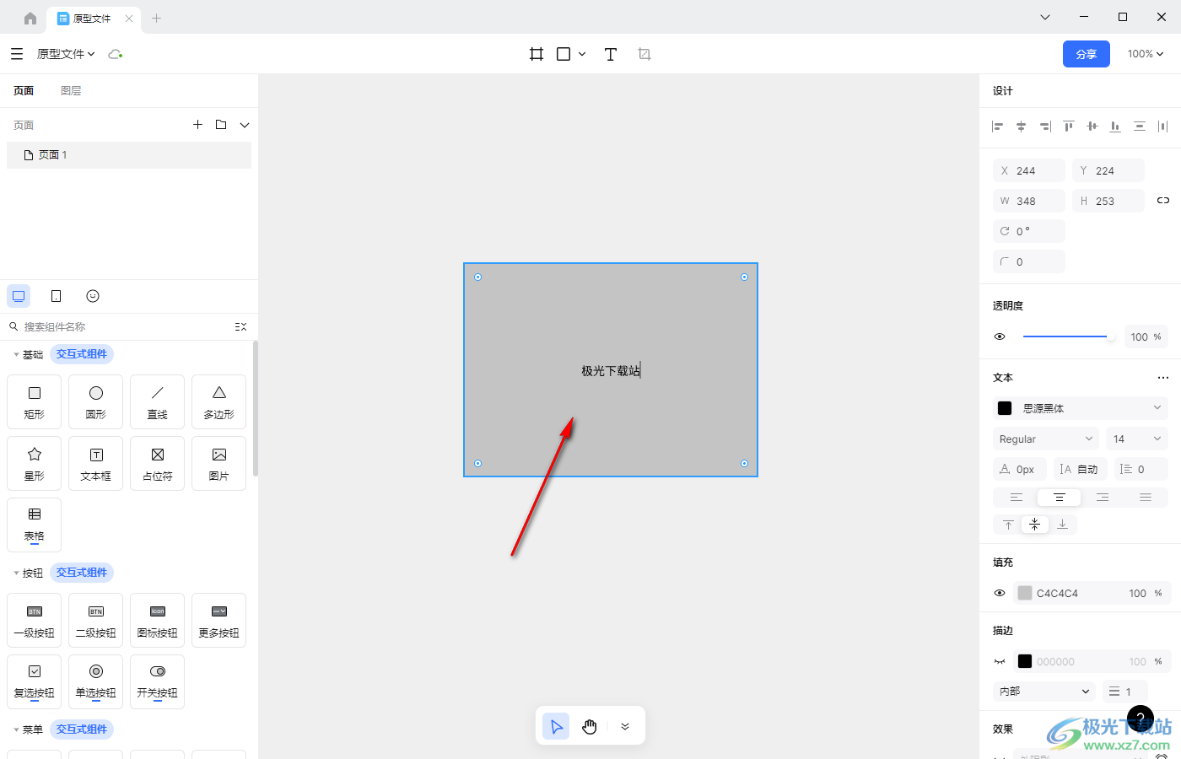Switch to the 页面 tab
This screenshot has width=1181, height=759.
point(24,91)
